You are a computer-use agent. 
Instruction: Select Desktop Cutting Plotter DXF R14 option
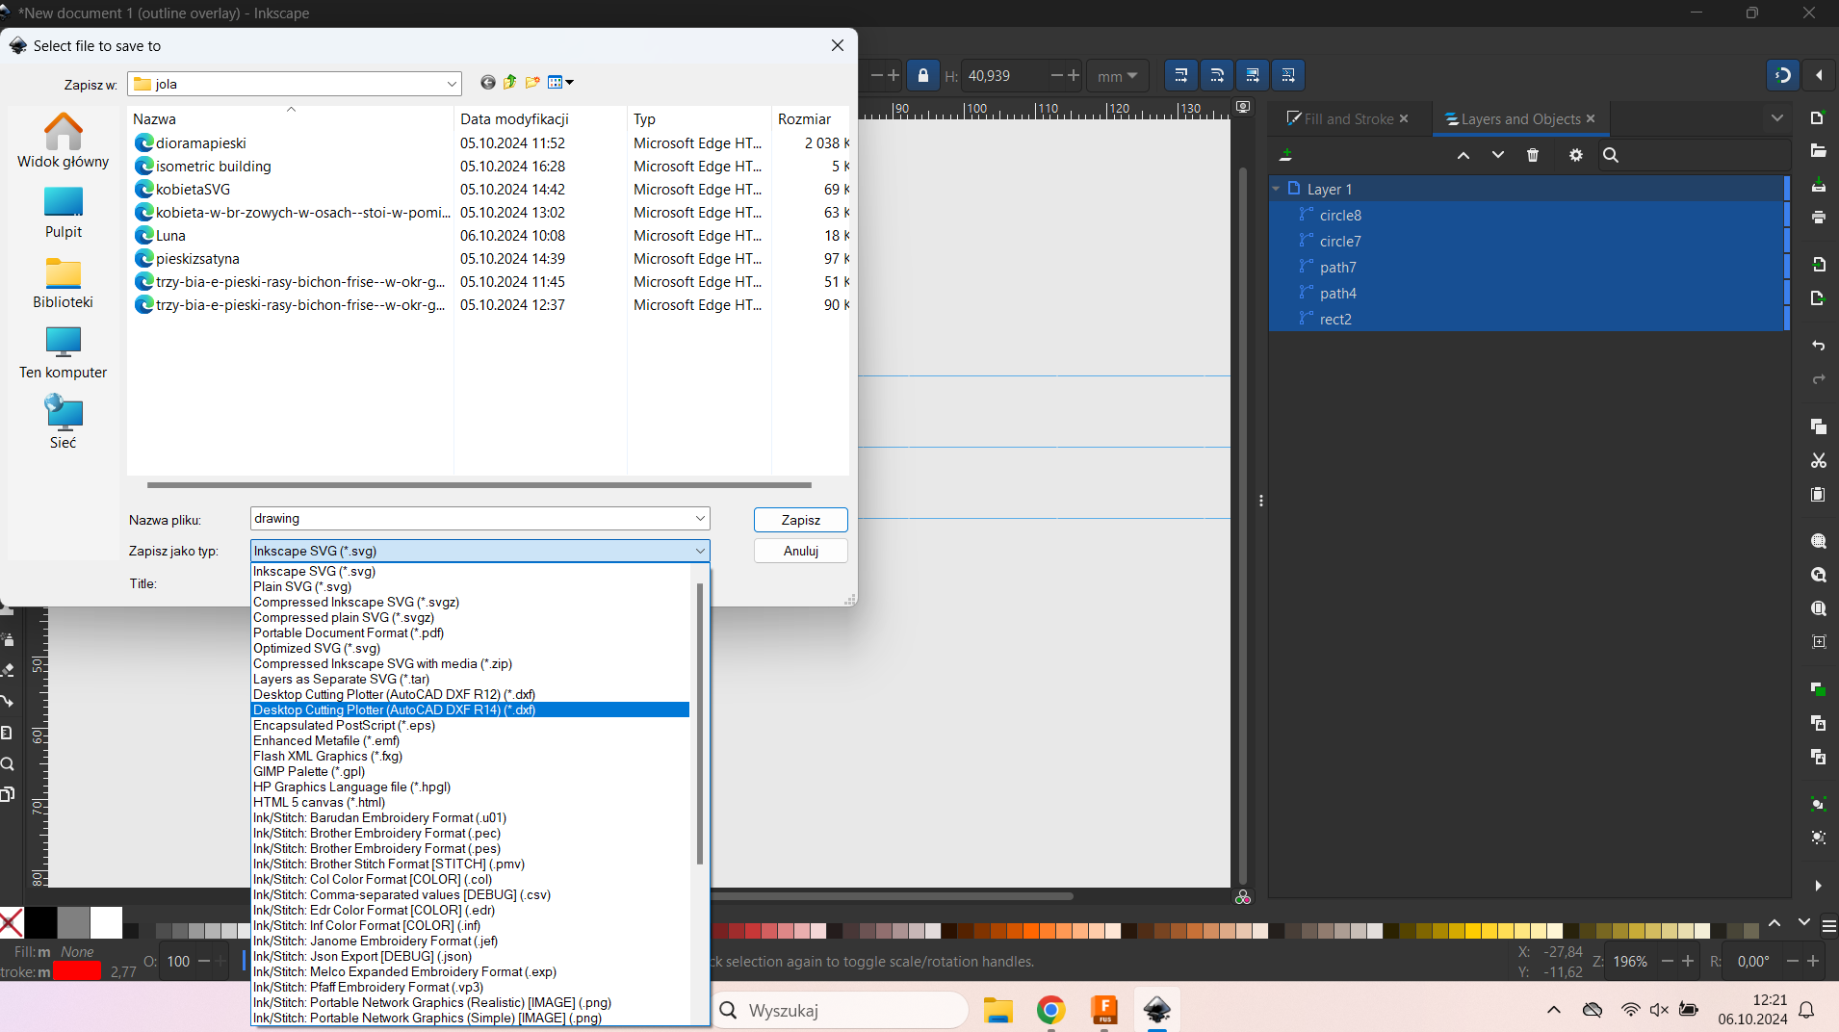tap(395, 709)
